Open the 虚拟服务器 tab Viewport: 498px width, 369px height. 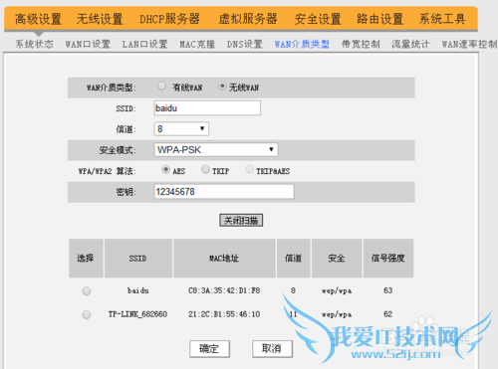(x=248, y=19)
